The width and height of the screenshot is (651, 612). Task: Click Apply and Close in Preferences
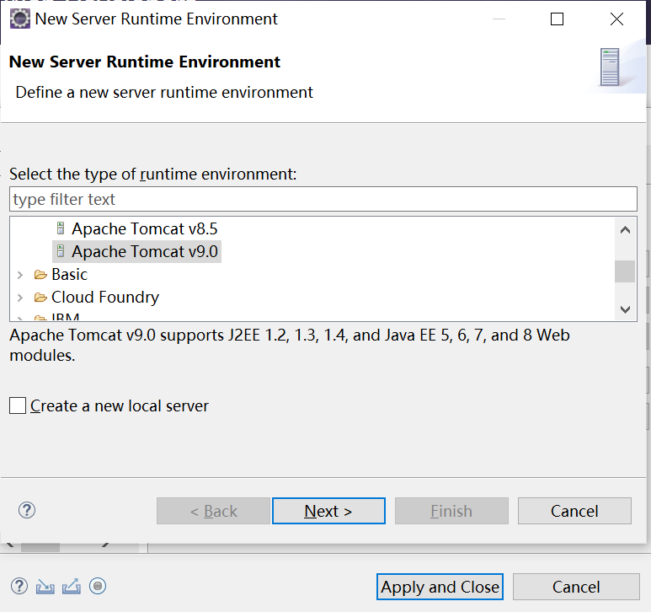pos(440,587)
